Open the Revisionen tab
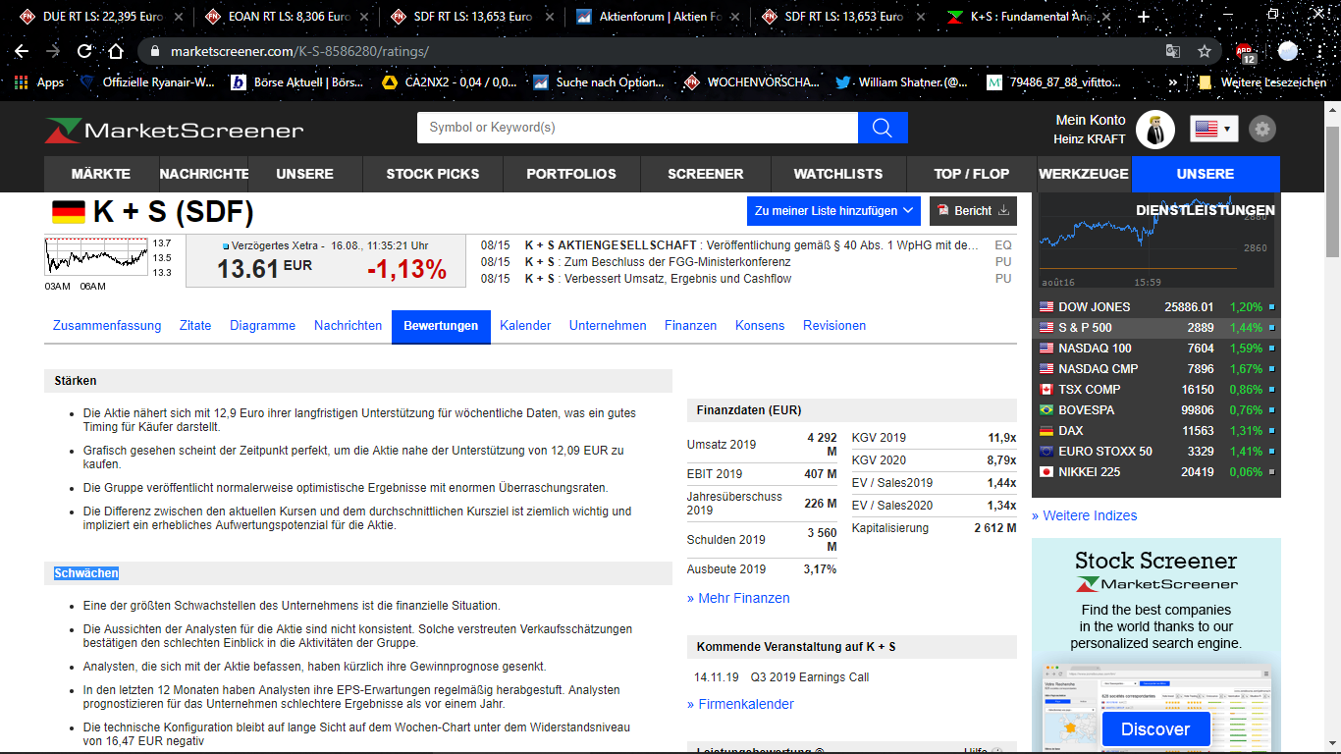This screenshot has width=1341, height=754. tap(834, 326)
